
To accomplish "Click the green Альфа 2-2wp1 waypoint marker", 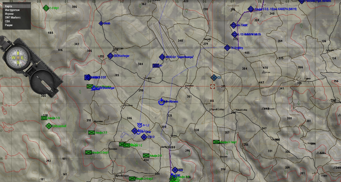I will [88, 153].
